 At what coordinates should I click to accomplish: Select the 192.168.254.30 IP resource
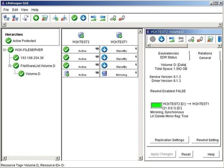tap(32, 58)
